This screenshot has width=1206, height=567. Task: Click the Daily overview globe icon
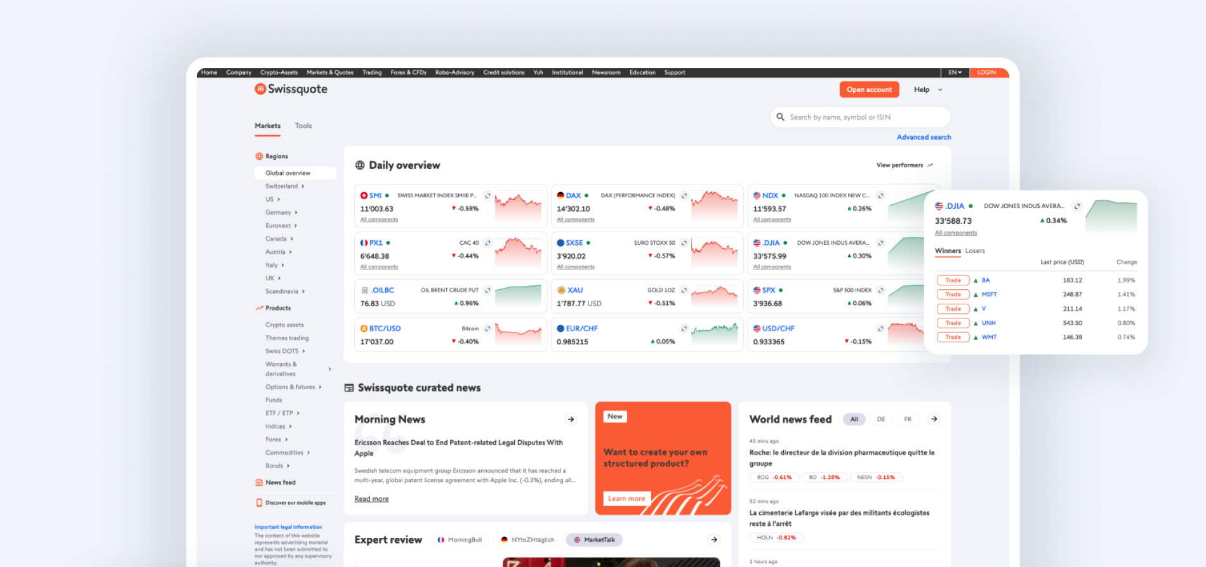tap(360, 165)
